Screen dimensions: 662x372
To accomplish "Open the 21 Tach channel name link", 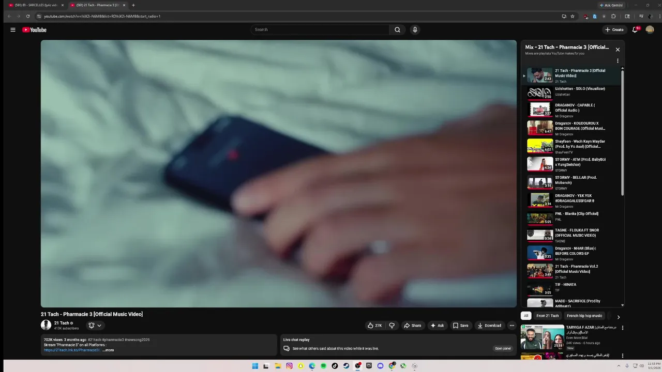I will tap(62, 323).
